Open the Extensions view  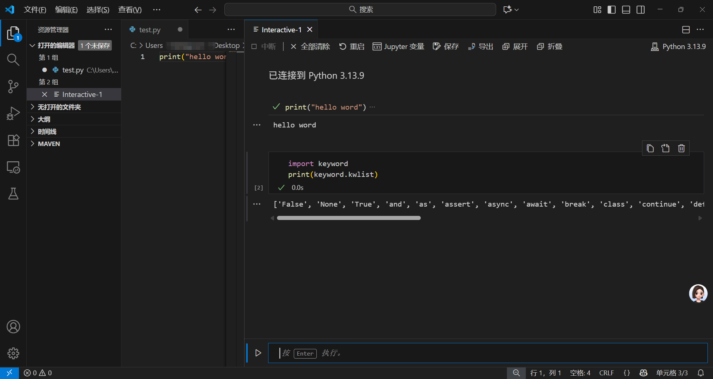pyautogui.click(x=13, y=140)
